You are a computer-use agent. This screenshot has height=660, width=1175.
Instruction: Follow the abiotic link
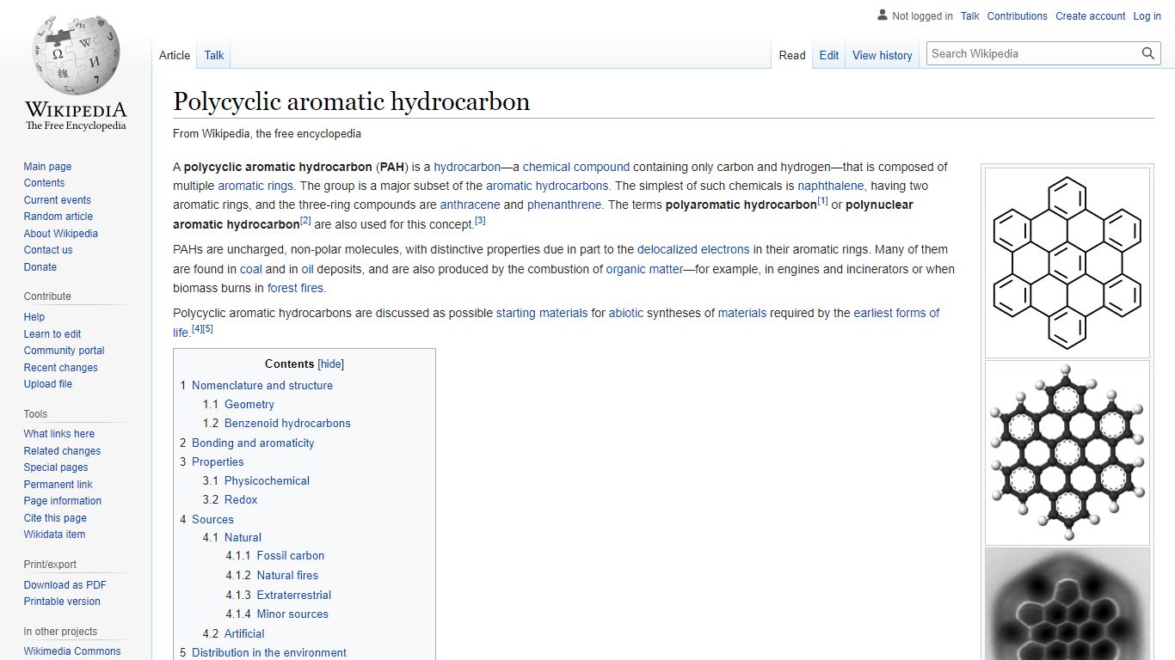pyautogui.click(x=626, y=313)
